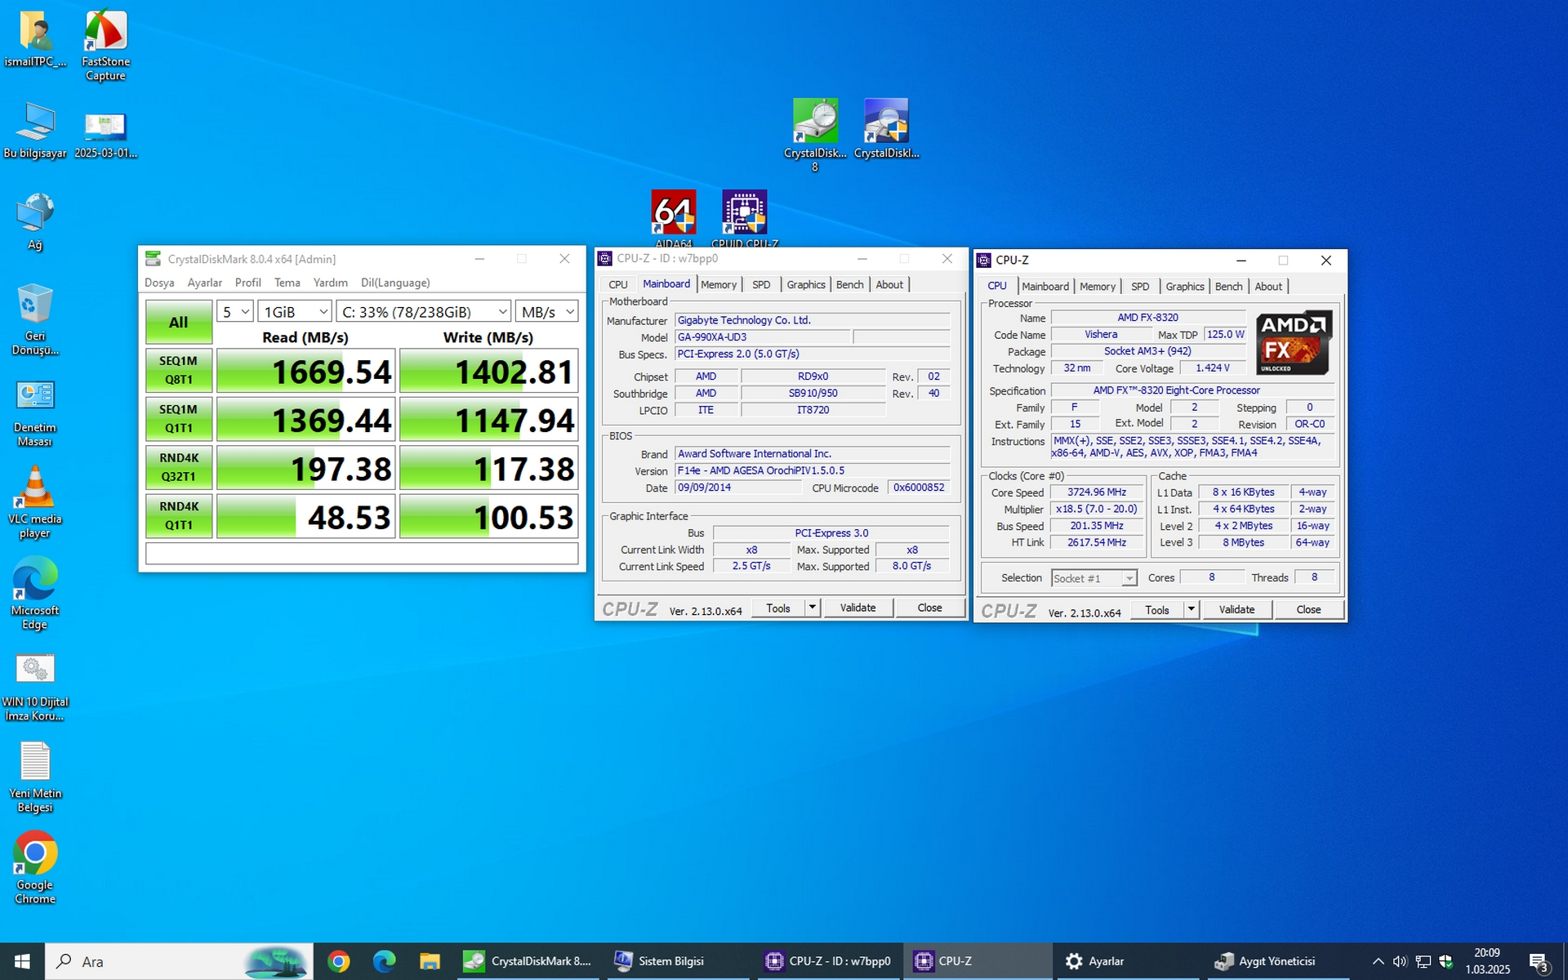Switch to CPU tab in CPU-Z w7bpp0 window
This screenshot has width=1568, height=980.
click(618, 284)
